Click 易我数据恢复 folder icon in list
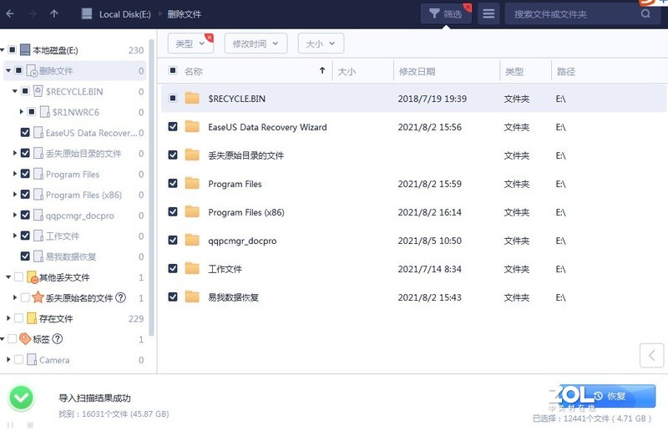This screenshot has width=668, height=431. [x=192, y=297]
